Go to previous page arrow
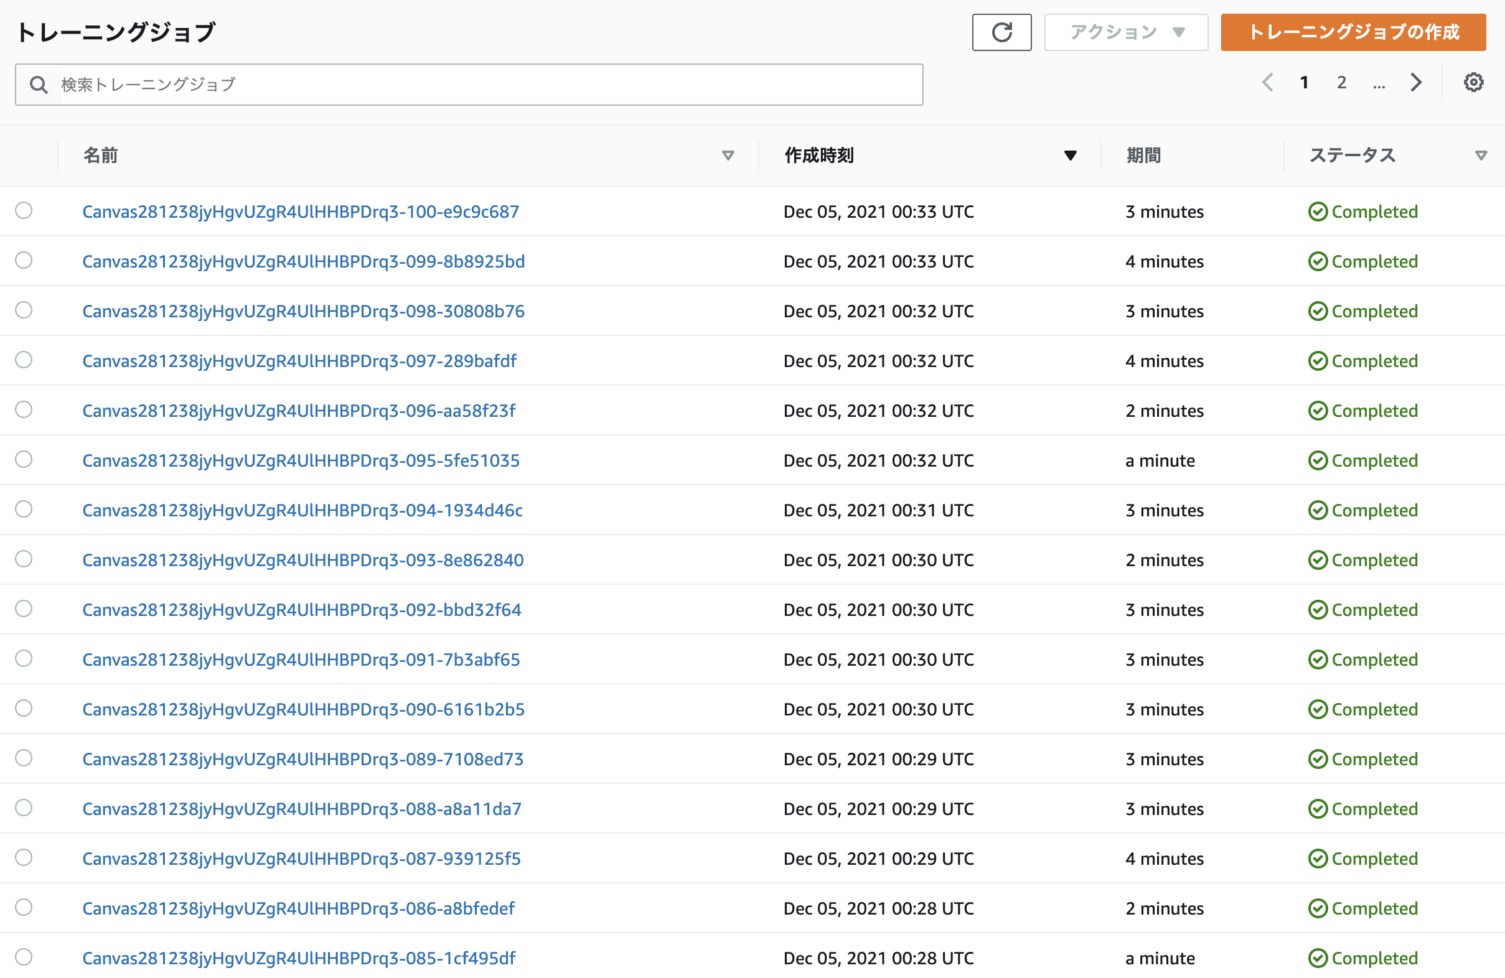This screenshot has width=1505, height=978. (1267, 82)
